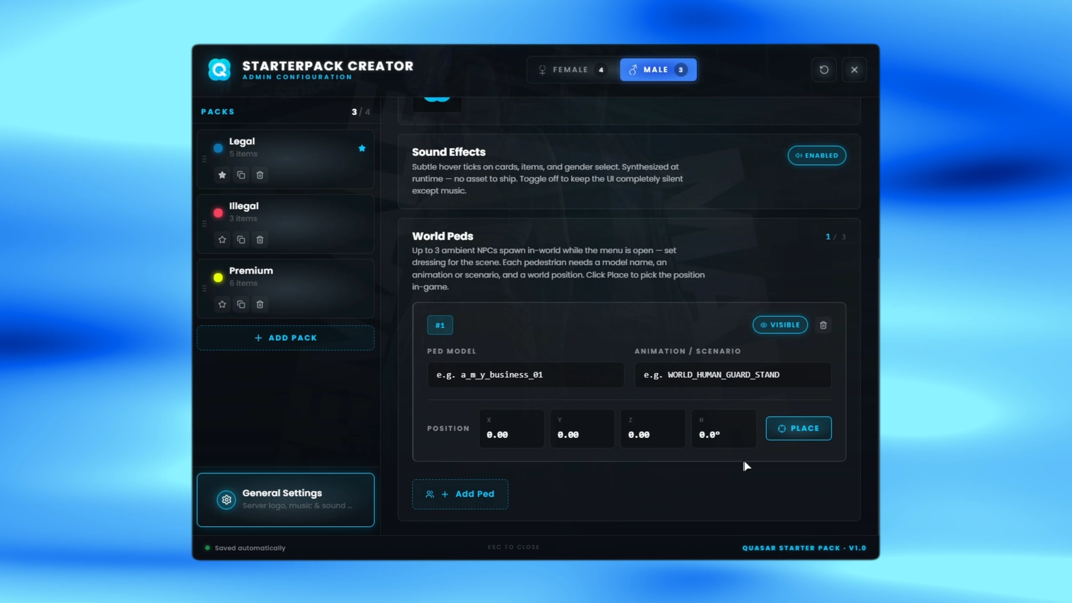Click the ESC TO CLOSE hint
This screenshot has height=603, width=1072.
[513, 547]
